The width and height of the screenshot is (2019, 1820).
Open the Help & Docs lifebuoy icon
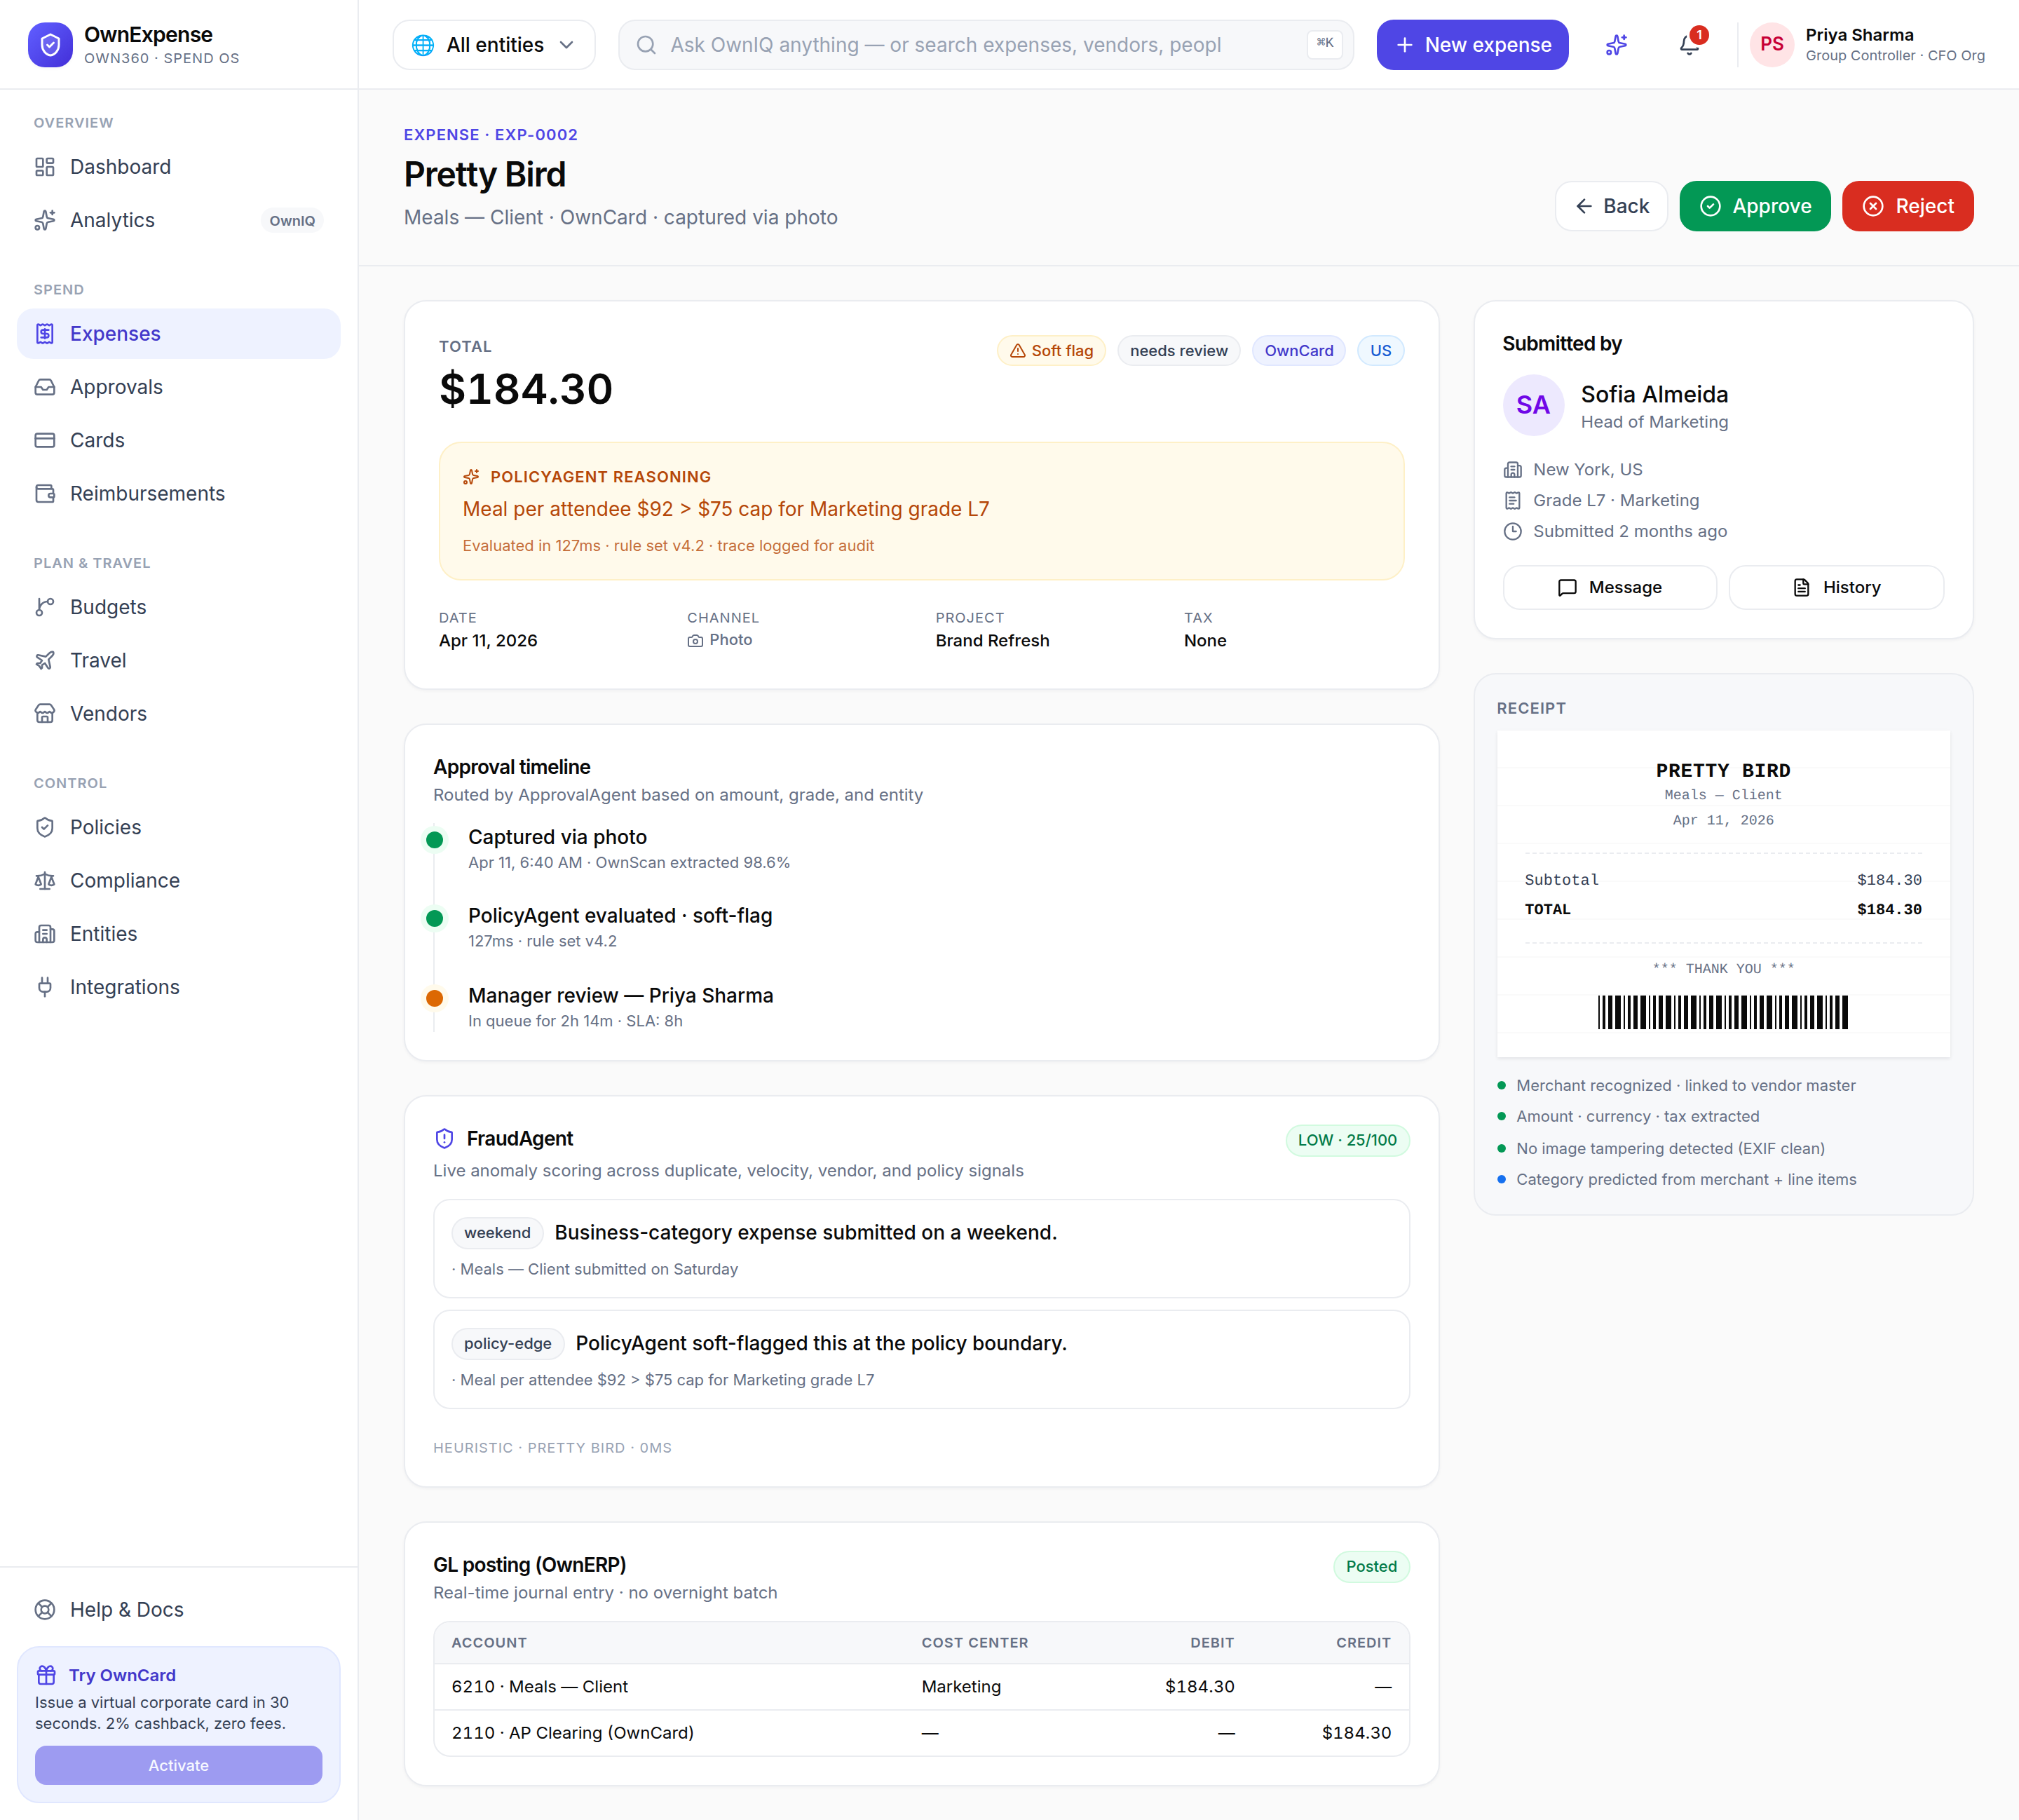coord(45,1609)
